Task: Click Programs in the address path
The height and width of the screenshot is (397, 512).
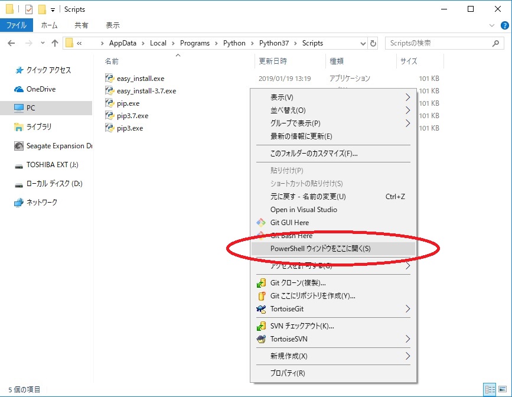Action: (x=195, y=43)
